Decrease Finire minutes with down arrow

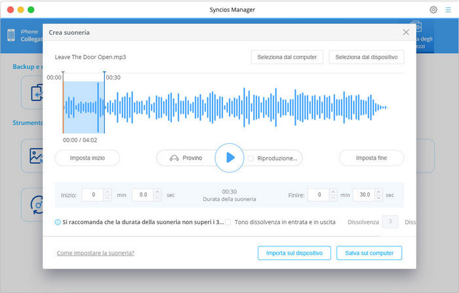[x=333, y=198]
